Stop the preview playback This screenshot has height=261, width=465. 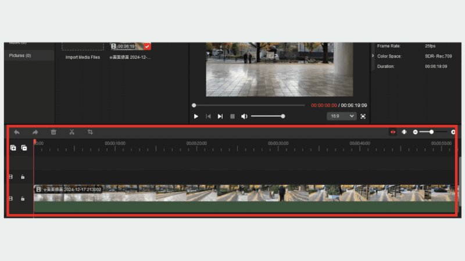[233, 116]
